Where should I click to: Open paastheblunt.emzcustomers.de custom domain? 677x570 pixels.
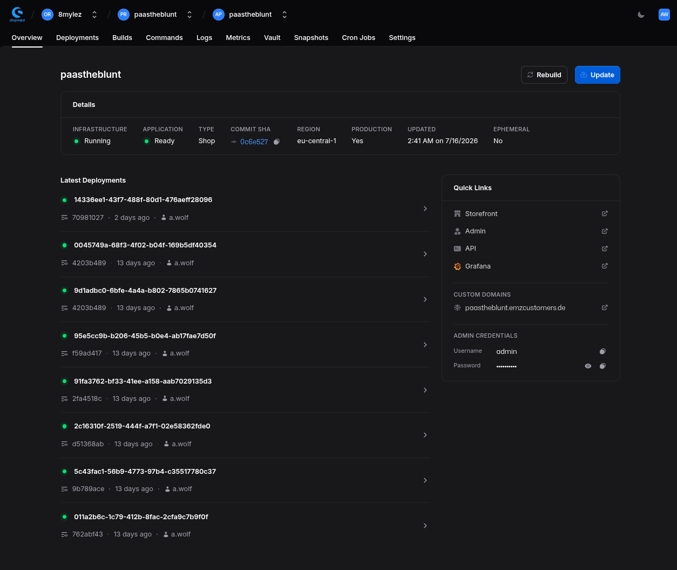(x=515, y=307)
